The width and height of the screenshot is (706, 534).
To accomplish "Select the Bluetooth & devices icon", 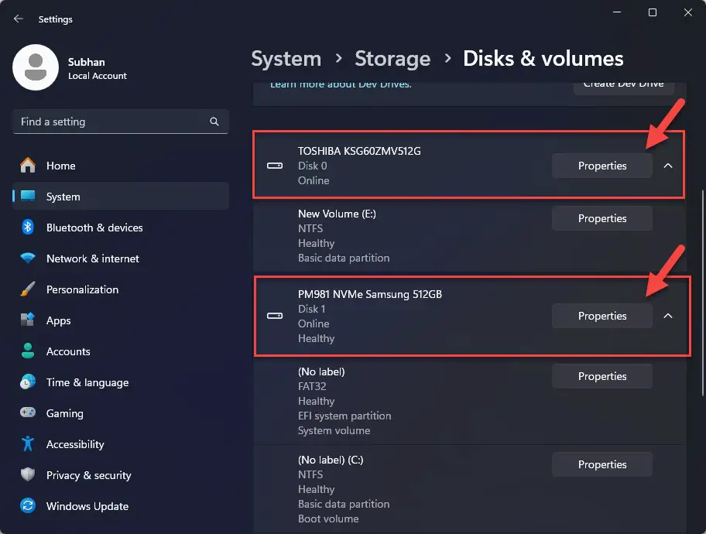I will pos(29,228).
